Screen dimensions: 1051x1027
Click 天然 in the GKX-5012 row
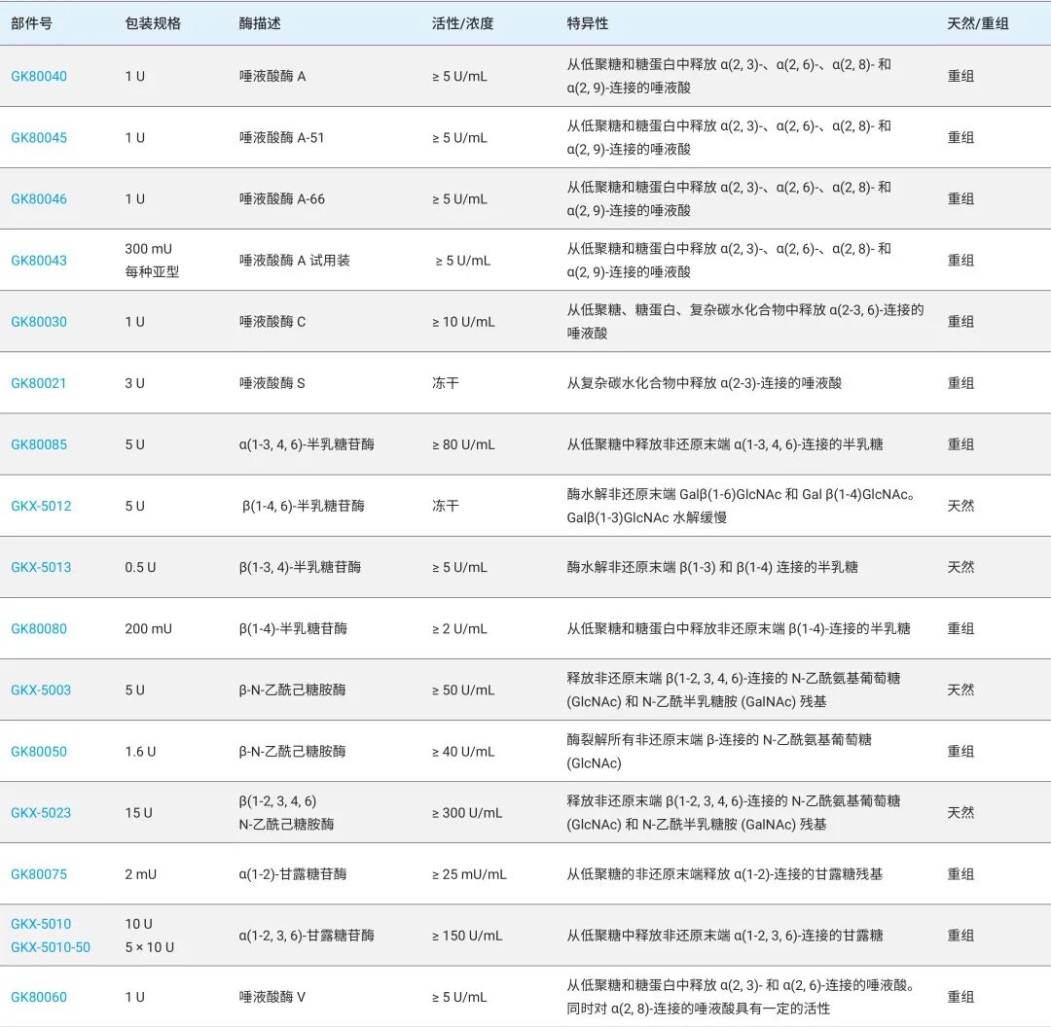click(x=960, y=506)
